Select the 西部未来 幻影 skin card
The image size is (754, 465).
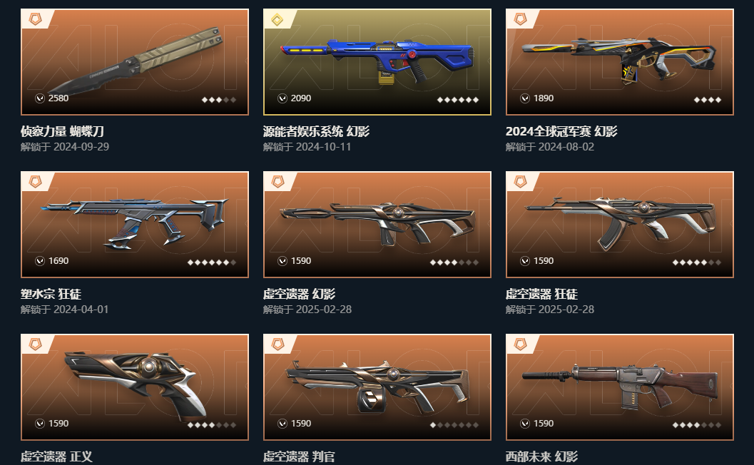point(620,387)
